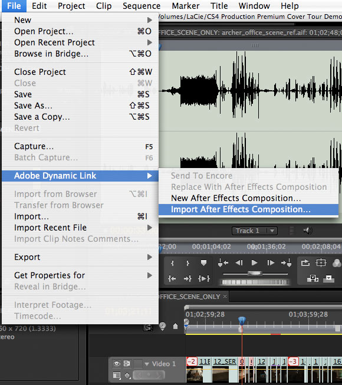Click the -2 marker clip on Video 1
Viewport: 342px width, 385px height.
[x=192, y=361]
